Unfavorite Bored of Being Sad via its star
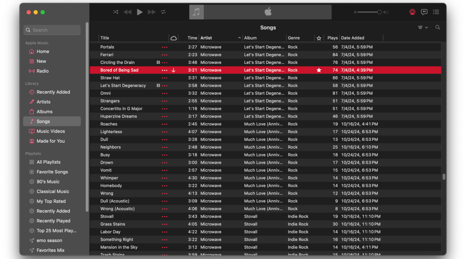 [319, 70]
